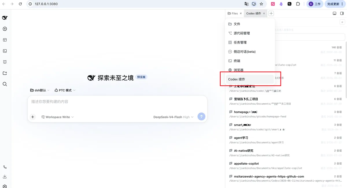Screen dimensions: 347x188
Task: Open settings gear in left sidebar
Action: 5,186
